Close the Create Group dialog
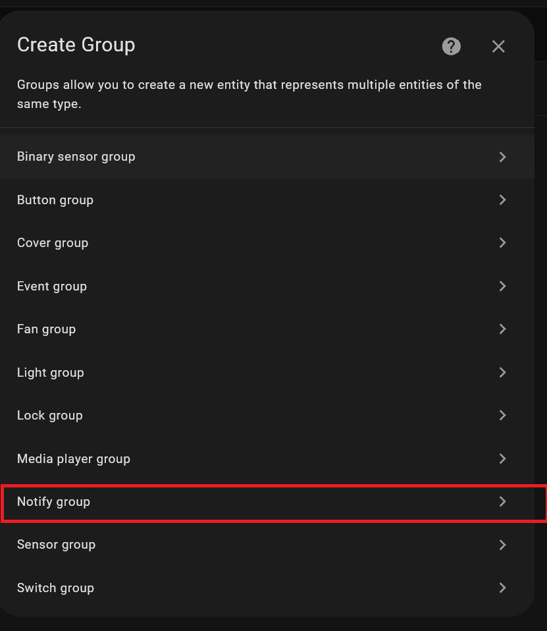The height and width of the screenshot is (631, 547). pyautogui.click(x=498, y=46)
